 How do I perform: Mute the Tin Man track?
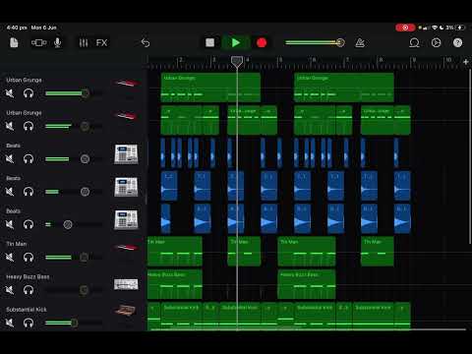pos(10,258)
